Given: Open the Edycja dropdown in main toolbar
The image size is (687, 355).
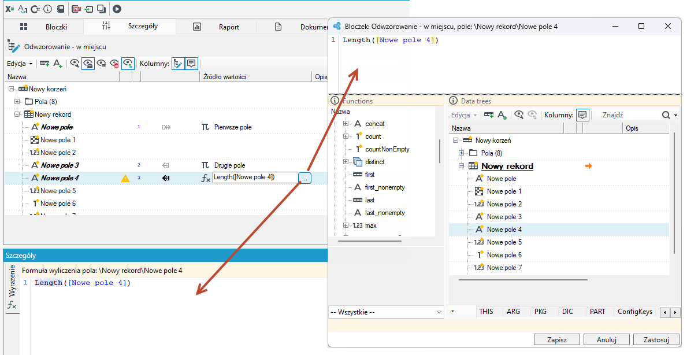Looking at the screenshot, I should coord(20,64).
